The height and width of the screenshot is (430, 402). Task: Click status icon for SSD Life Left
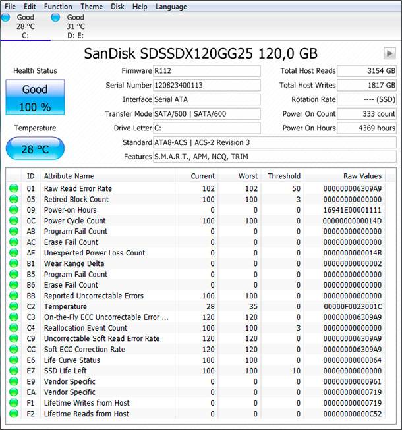(13, 371)
